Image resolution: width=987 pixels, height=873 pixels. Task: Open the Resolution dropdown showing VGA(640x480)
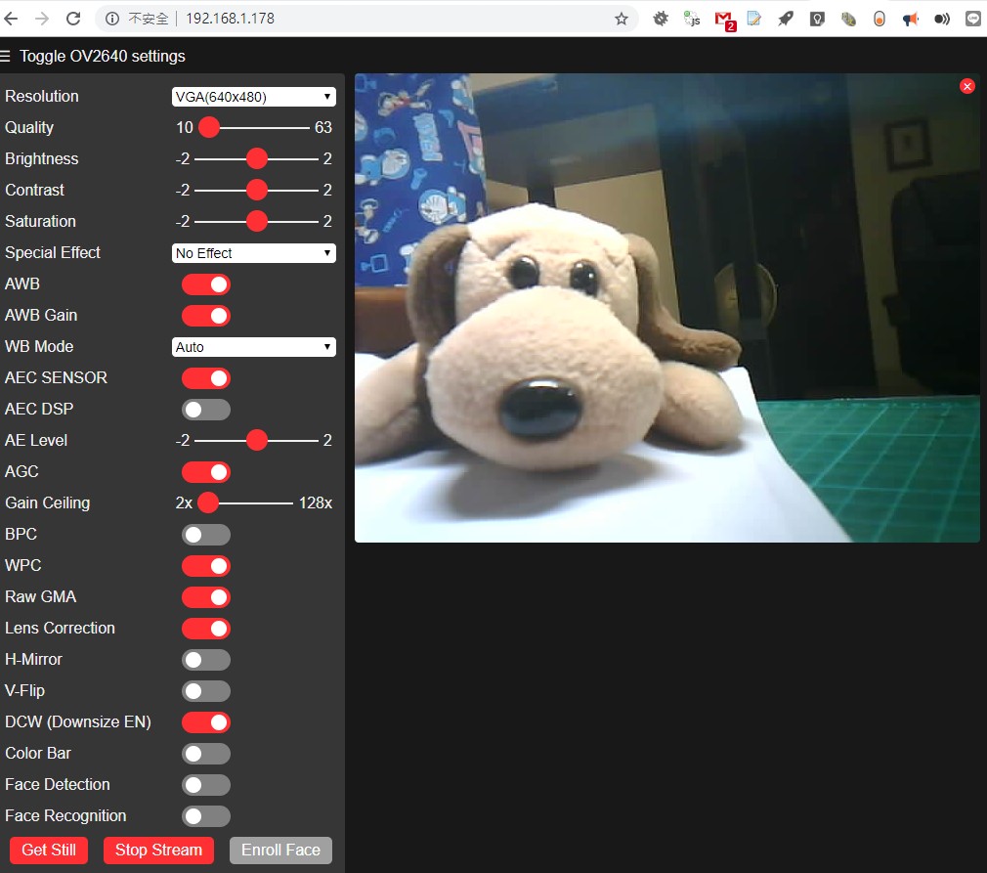(x=253, y=96)
